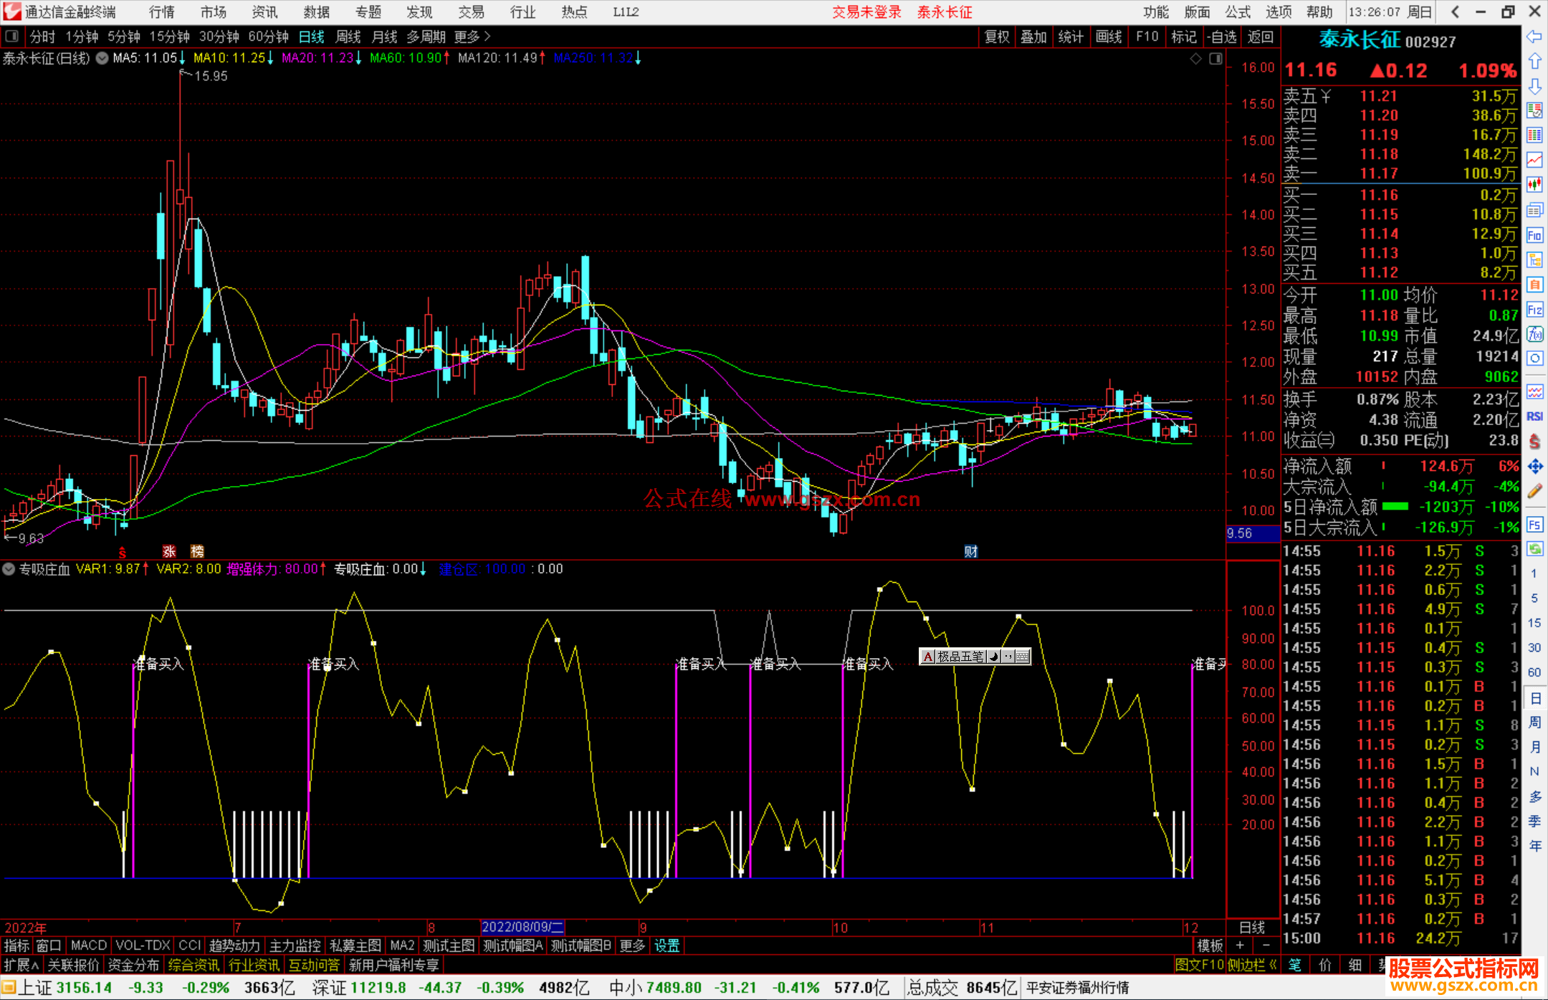This screenshot has height=1000, width=1548.
Task: Click the back arrow icon in right sidebar
Action: coord(1534,37)
